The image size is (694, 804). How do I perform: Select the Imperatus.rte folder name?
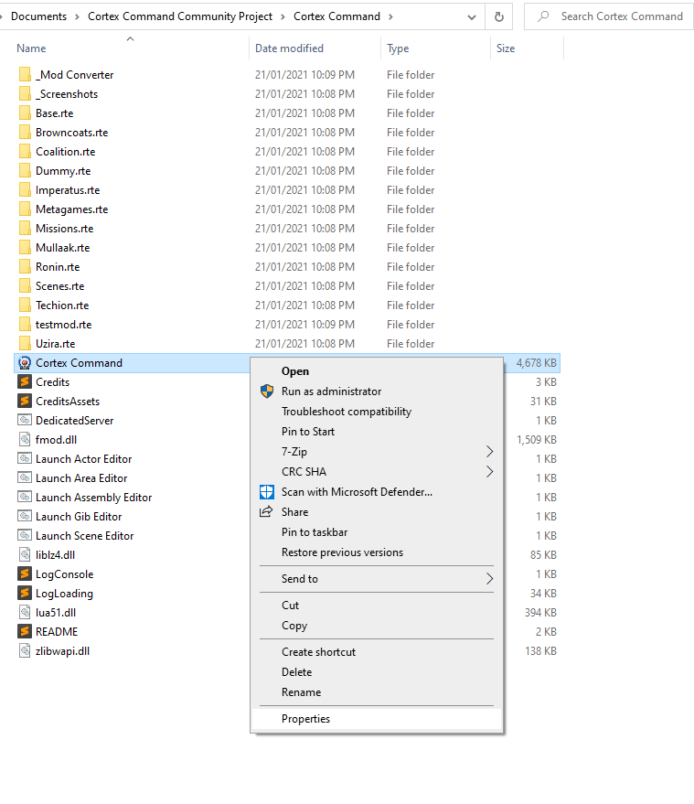click(x=68, y=190)
